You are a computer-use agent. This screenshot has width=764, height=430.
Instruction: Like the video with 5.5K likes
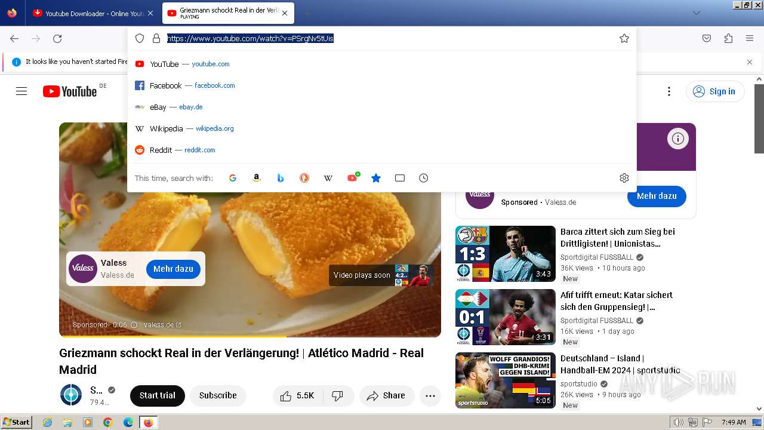tap(298, 395)
